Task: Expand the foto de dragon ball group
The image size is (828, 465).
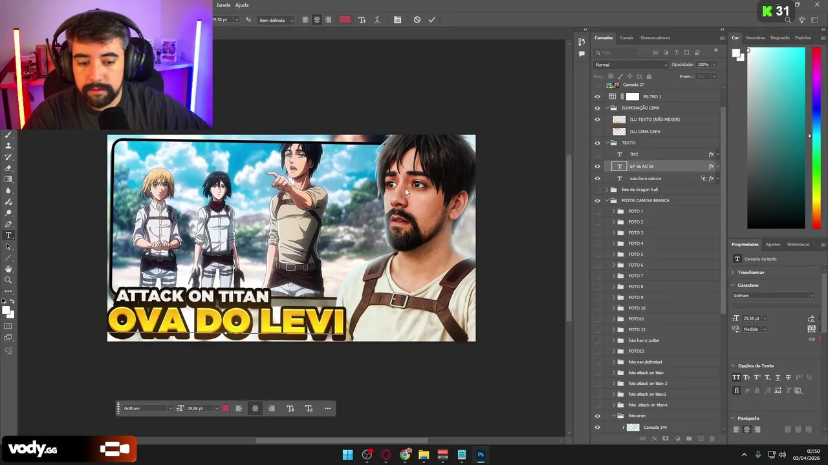Action: tap(607, 190)
